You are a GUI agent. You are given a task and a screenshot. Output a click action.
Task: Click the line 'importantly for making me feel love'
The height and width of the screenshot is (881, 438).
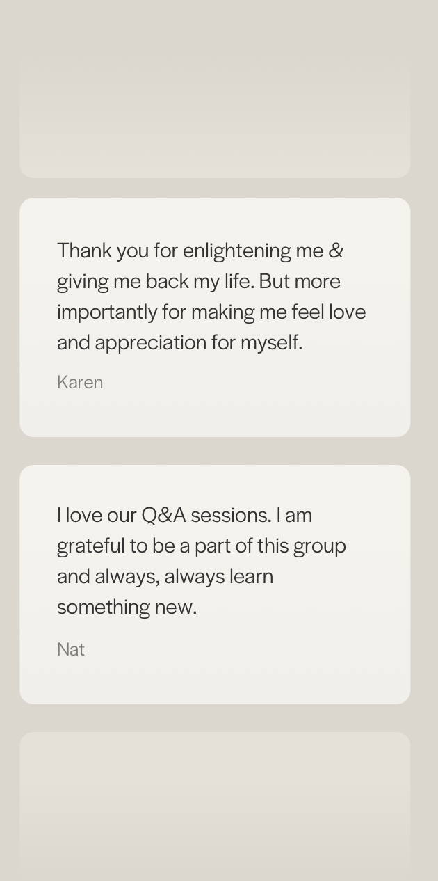click(x=211, y=312)
